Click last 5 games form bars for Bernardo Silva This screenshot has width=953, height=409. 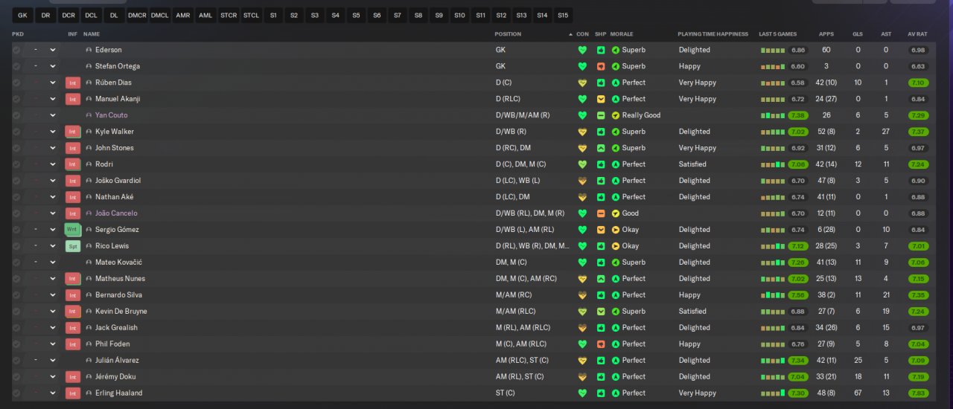coord(773,295)
